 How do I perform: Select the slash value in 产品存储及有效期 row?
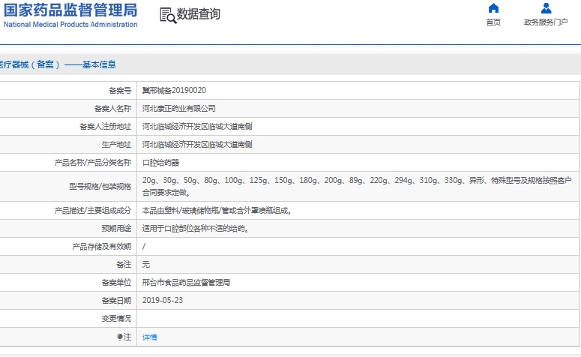(x=144, y=247)
